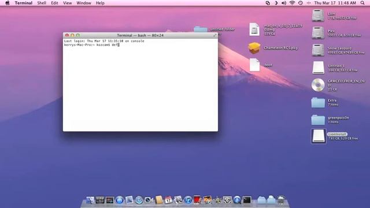Open the Lion drive on desktop
370x208 pixels.
coord(318,16)
